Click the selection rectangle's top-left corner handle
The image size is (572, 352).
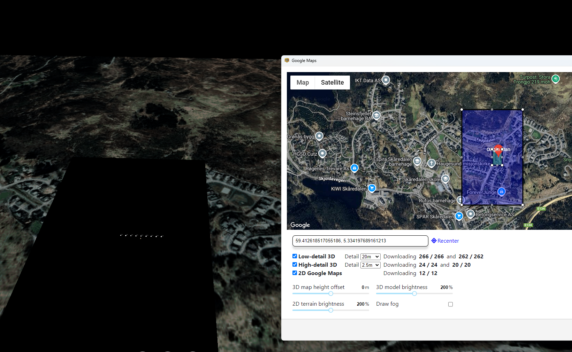coord(462,110)
